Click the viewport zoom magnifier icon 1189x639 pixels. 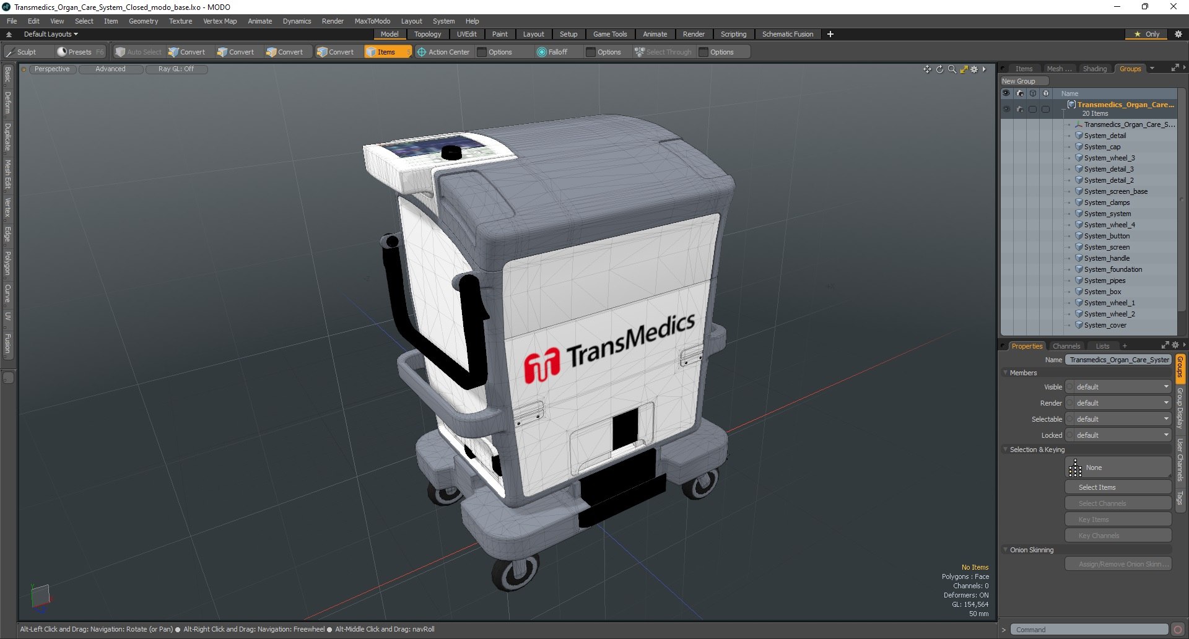click(x=952, y=69)
